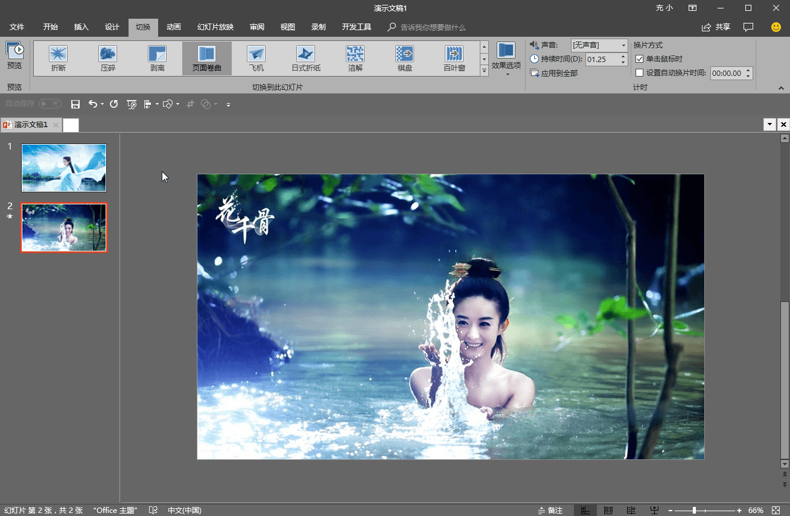Open the 效果选项 effect options dropdown

pos(506,59)
